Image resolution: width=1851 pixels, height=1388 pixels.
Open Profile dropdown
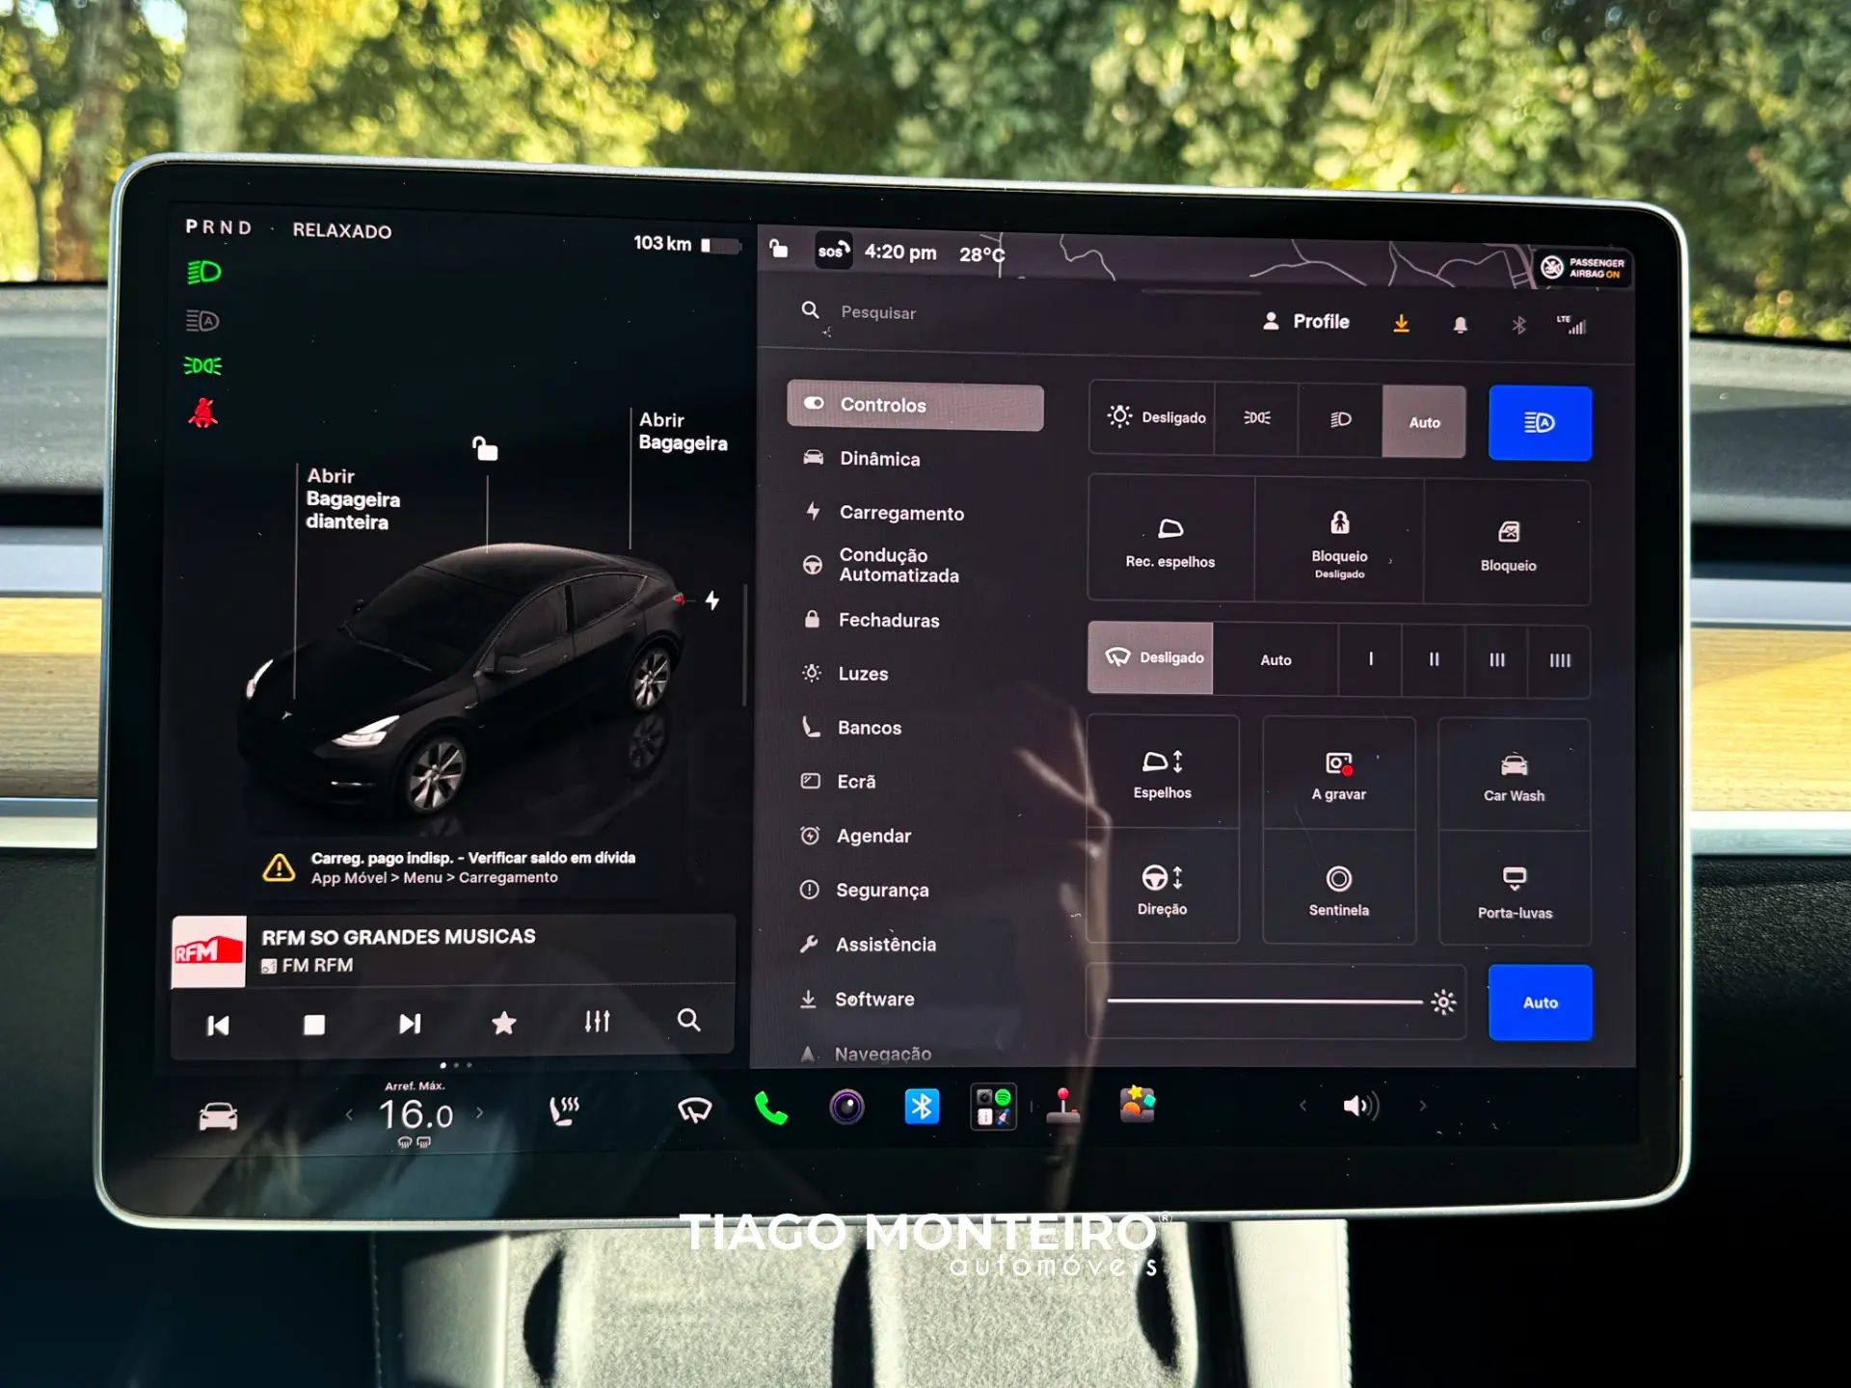pyautogui.click(x=1306, y=321)
